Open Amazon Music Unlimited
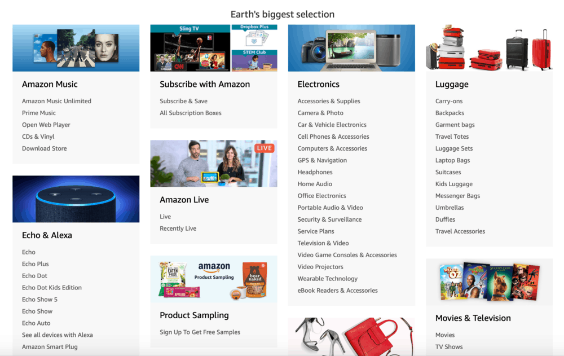The image size is (564, 356). click(56, 100)
